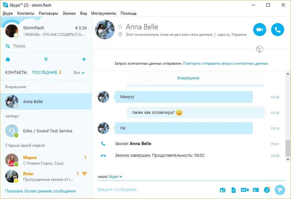The width and height of the screenshot is (291, 199).
Task: Open the send photo icon
Action: pyautogui.click(x=223, y=190)
